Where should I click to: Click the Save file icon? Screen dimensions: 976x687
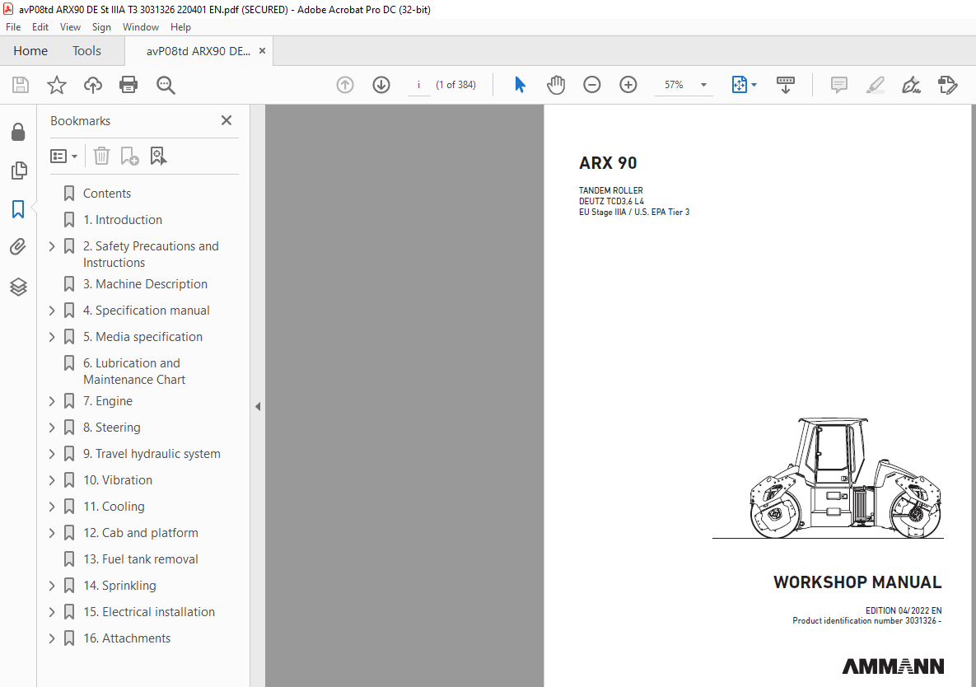(x=21, y=85)
